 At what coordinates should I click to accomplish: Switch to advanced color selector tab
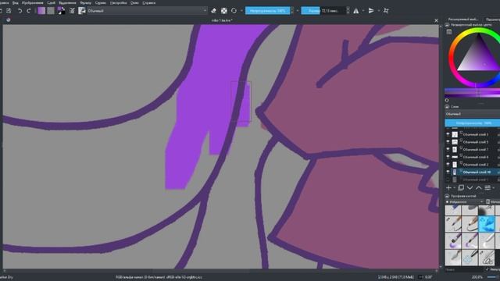[463, 20]
